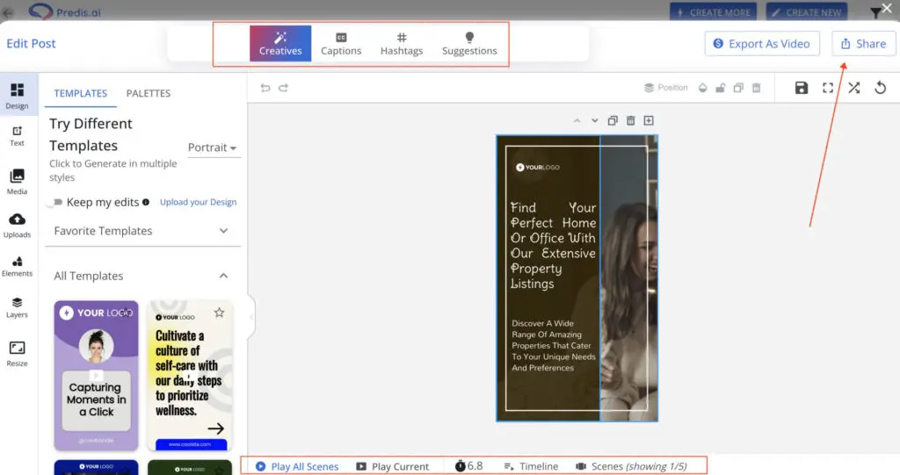This screenshot has width=900, height=475.
Task: Collapse the All Templates section
Action: pos(142,276)
